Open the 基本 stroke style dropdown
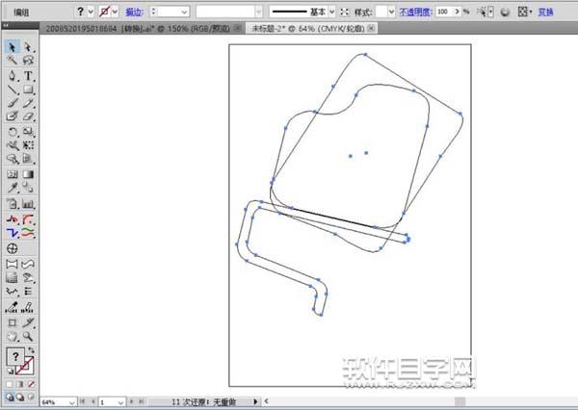Image resolution: width=578 pixels, height=410 pixels. 331,13
